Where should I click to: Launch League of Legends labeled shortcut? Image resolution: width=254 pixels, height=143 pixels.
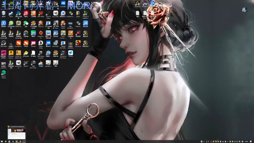coord(85,14)
